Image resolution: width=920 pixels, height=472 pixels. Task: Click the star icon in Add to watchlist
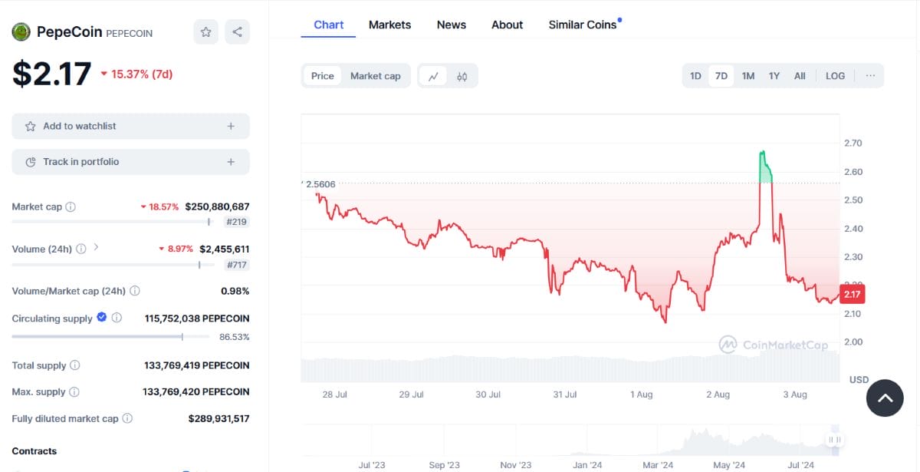pos(31,126)
